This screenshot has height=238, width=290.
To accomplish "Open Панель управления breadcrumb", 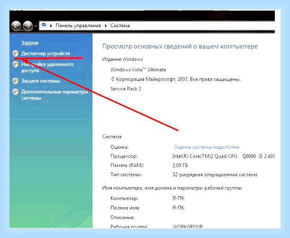I will (x=78, y=26).
